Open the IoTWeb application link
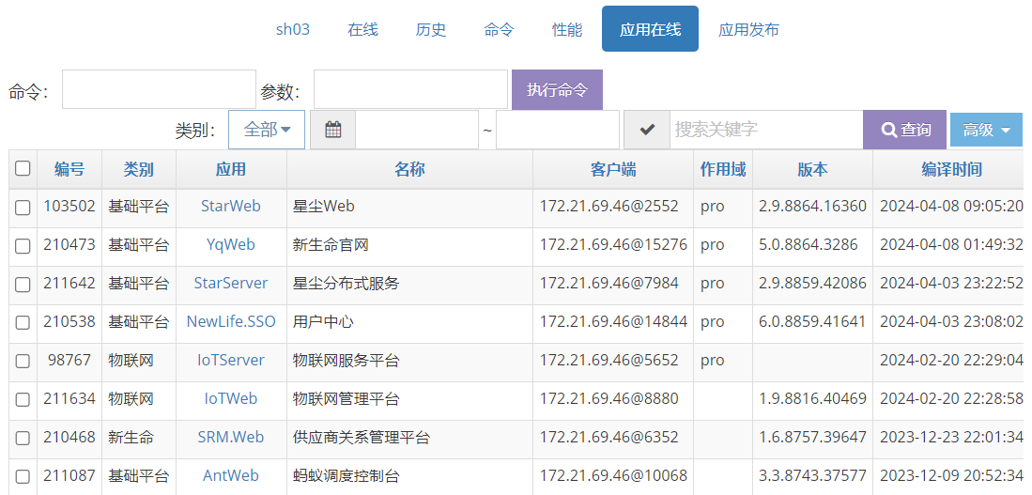The image size is (1032, 495). tap(231, 398)
